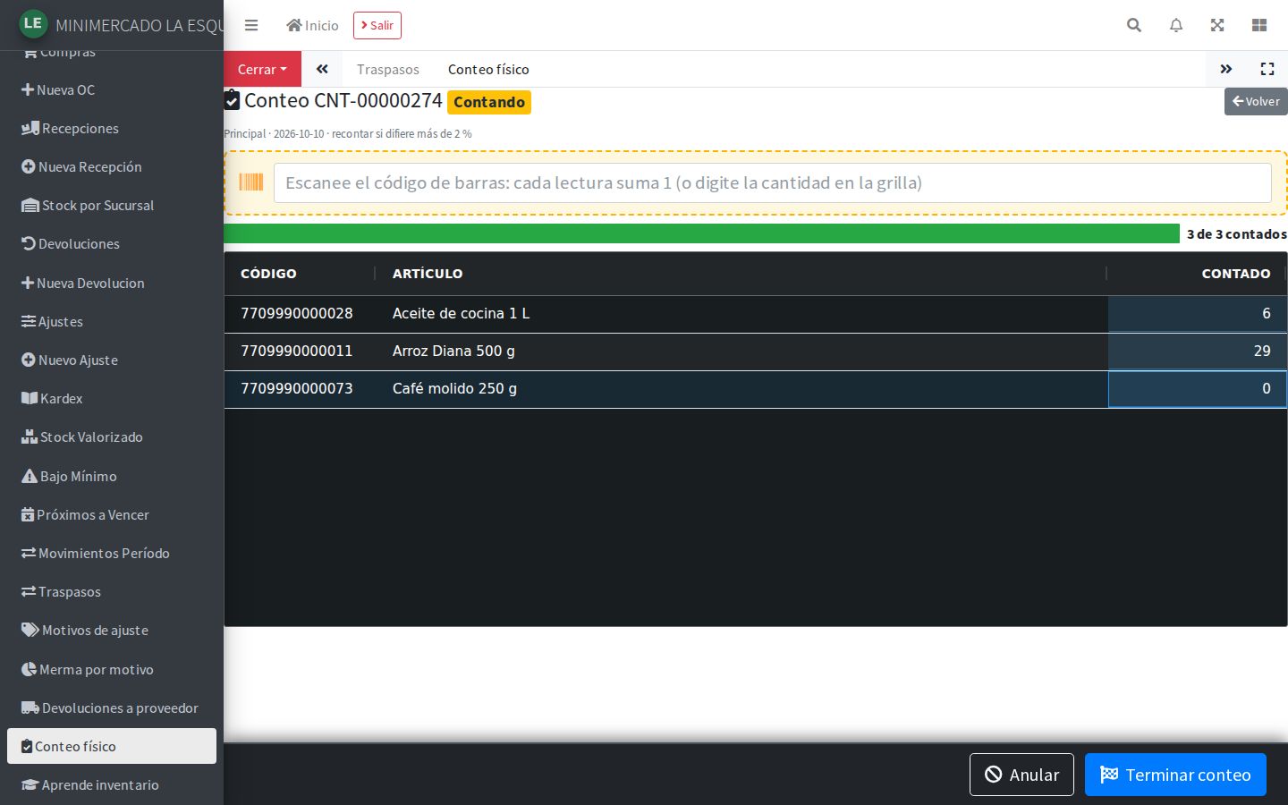The image size is (1288, 805).
Task: Switch to the Traspasos tab
Action: [x=387, y=69]
